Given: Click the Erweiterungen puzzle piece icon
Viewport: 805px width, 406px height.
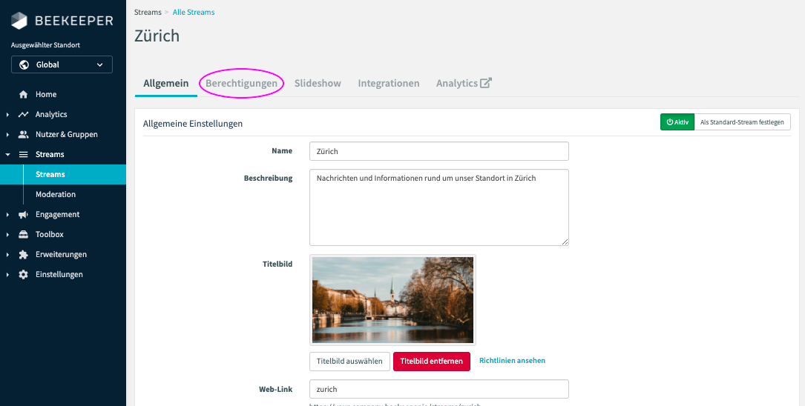Looking at the screenshot, I should 23,255.
